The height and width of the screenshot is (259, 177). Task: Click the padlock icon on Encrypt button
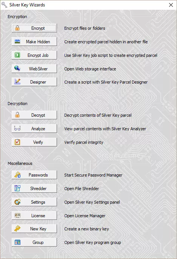(x=17, y=28)
